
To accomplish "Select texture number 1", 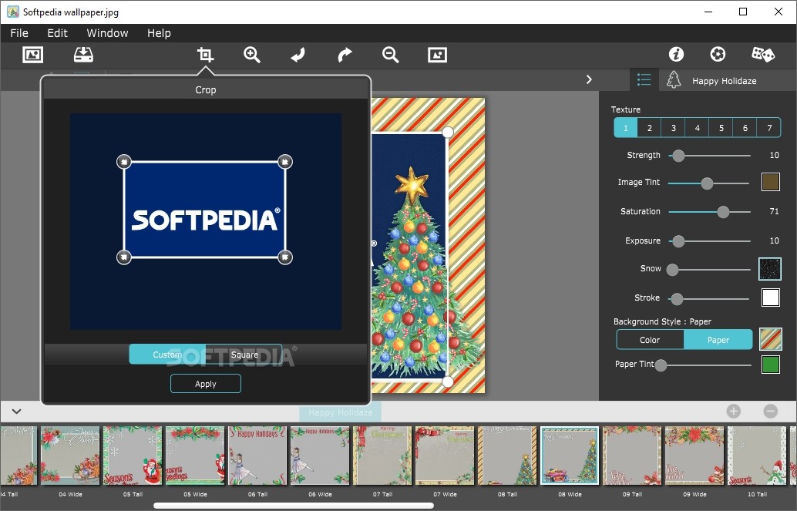I will tap(626, 128).
